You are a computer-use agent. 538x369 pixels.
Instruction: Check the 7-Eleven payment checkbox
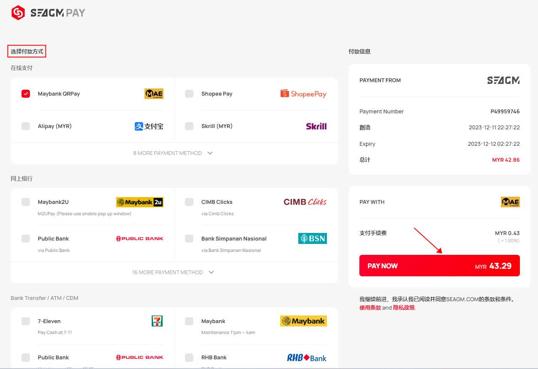(x=26, y=321)
